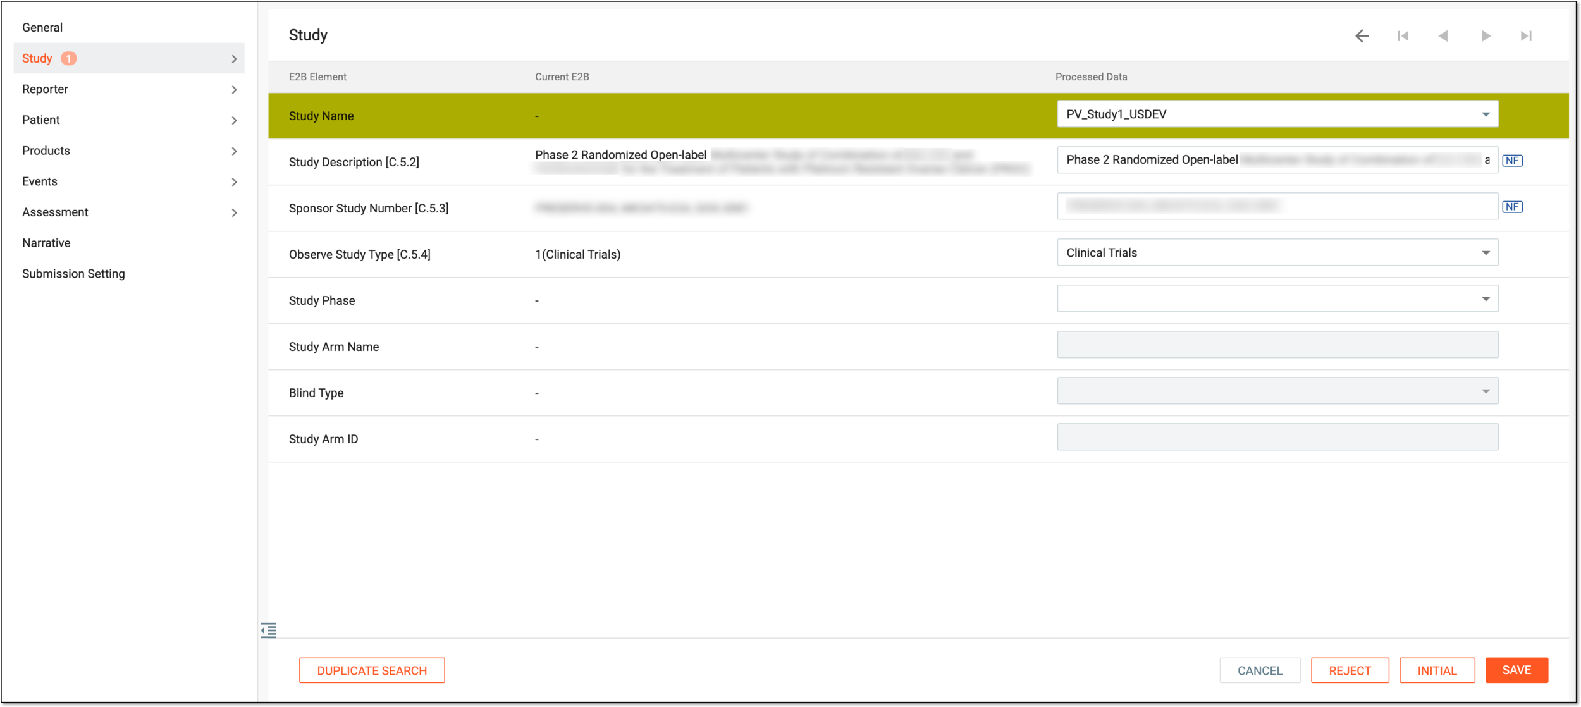The height and width of the screenshot is (707, 1581).
Task: Expand the Study sidebar chevron
Action: point(234,59)
